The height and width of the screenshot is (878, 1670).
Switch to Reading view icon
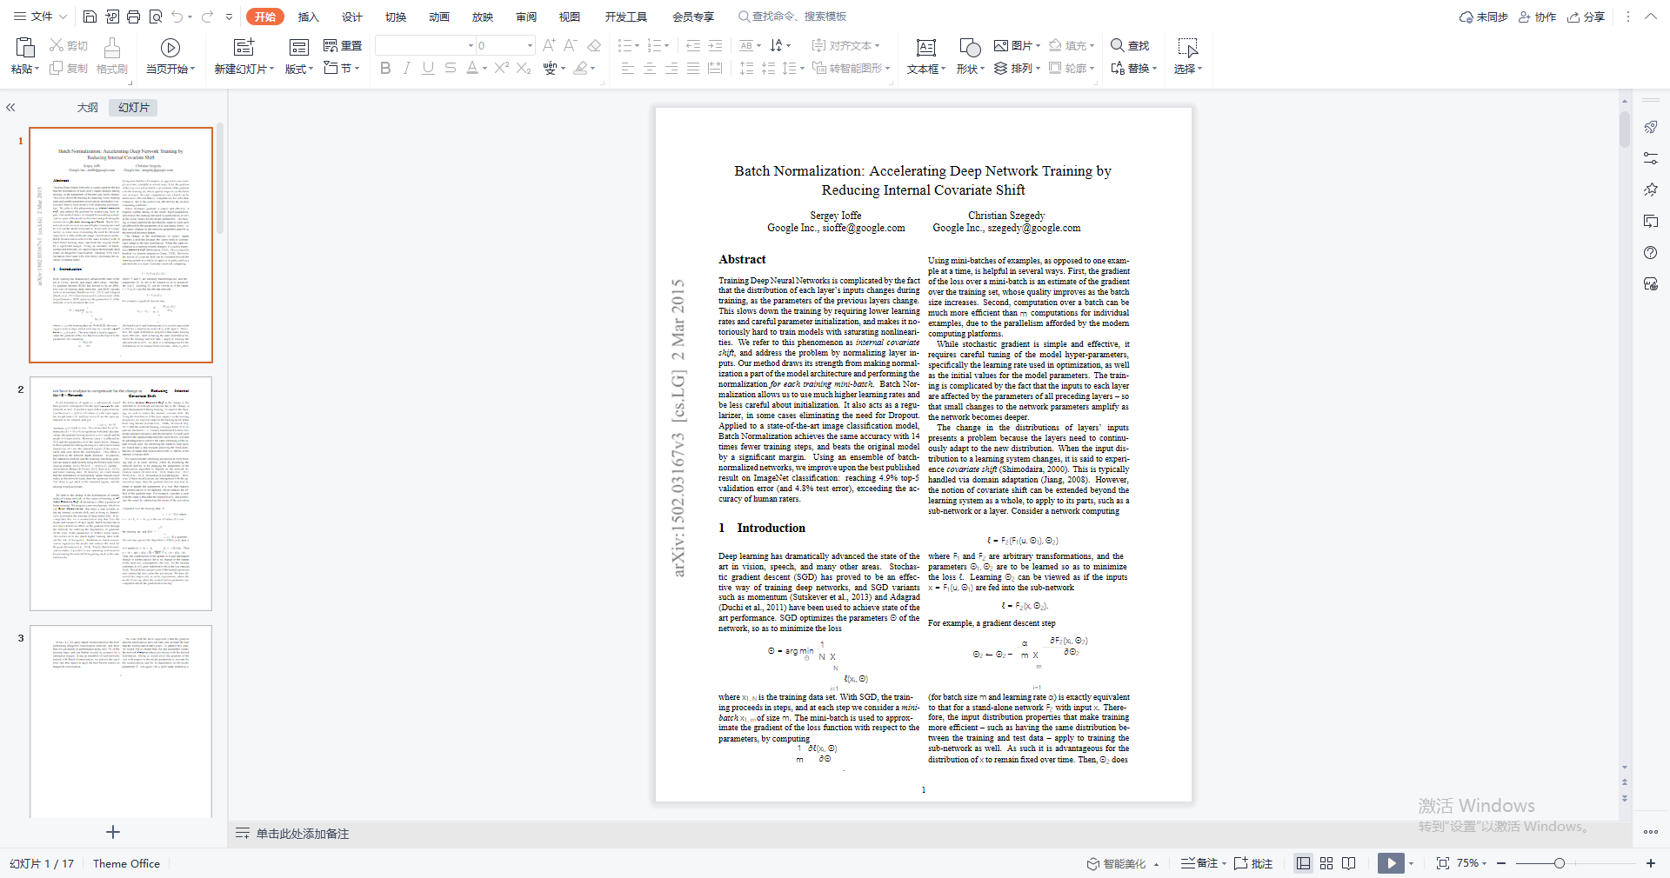point(1349,863)
